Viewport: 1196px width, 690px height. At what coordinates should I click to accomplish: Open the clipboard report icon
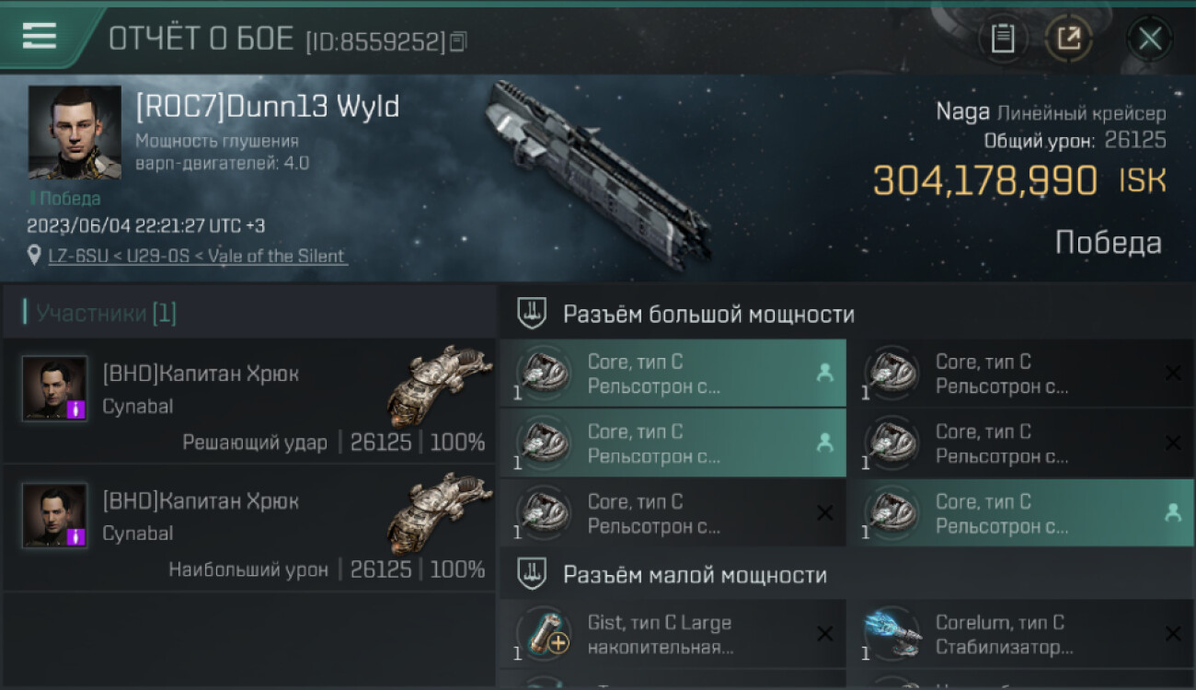(1003, 39)
